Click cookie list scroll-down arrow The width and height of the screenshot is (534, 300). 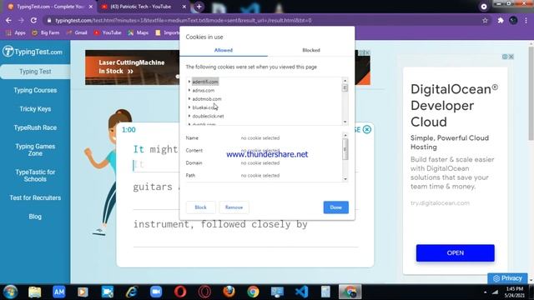345,122
